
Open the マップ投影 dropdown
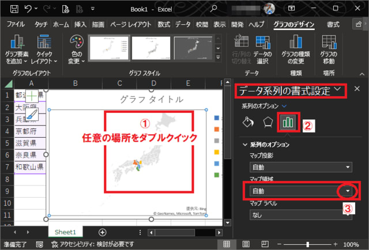300,167
